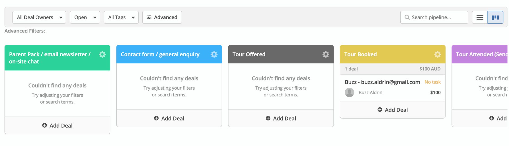Screen dimensions: 509x146
Task: Open settings gear for Contact form stage
Action: coord(214,55)
